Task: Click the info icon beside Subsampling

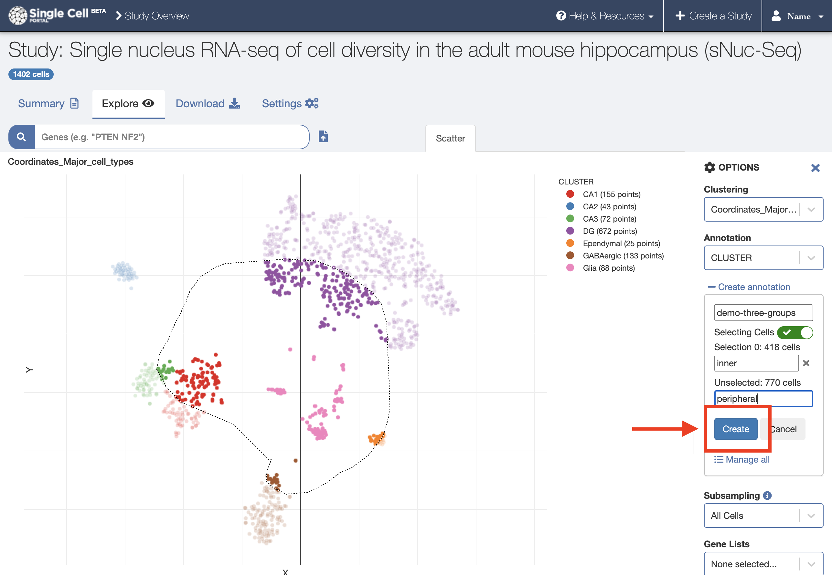Action: coord(767,496)
